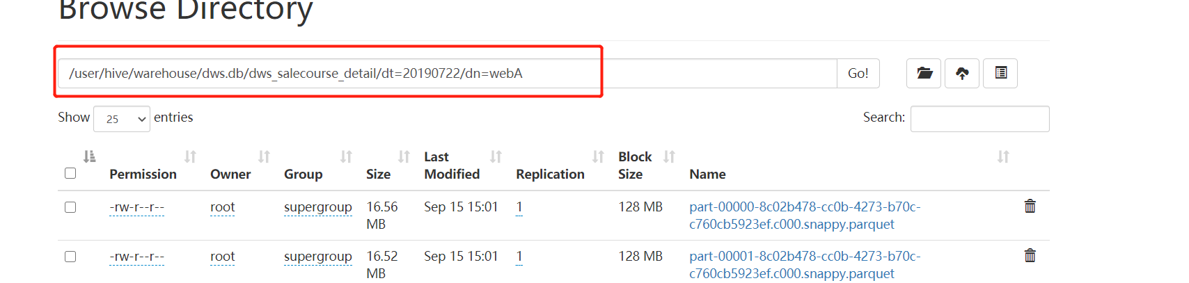Viewport: 1189px width, 283px height.
Task: Click the directory path input field
Action: 447,74
